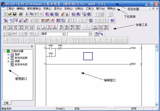Select 软元件内存 in project tree
This screenshot has width=160, height=111.
[21, 65]
